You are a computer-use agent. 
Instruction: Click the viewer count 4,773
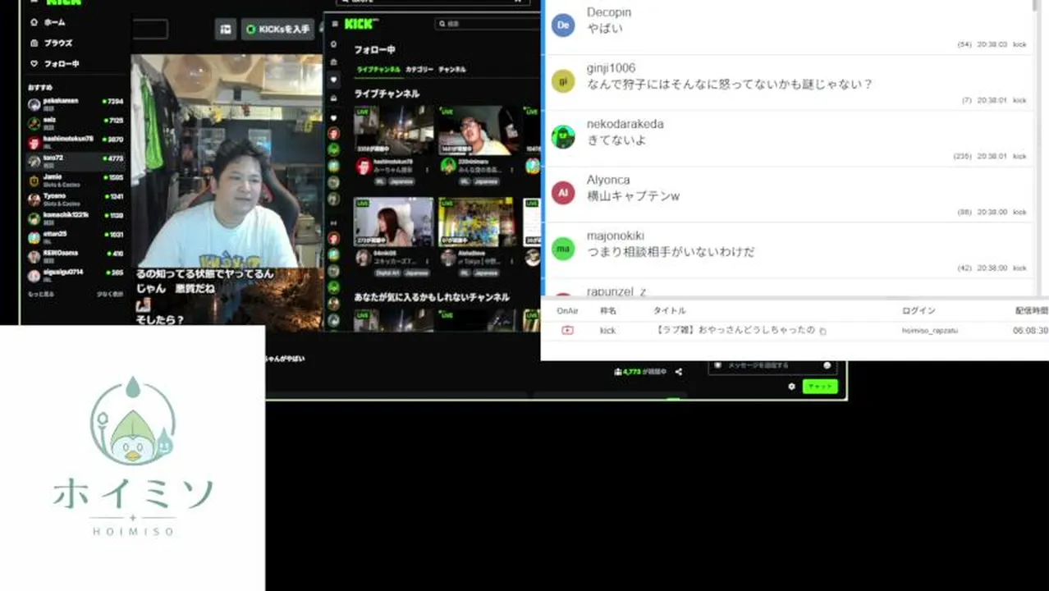click(631, 372)
